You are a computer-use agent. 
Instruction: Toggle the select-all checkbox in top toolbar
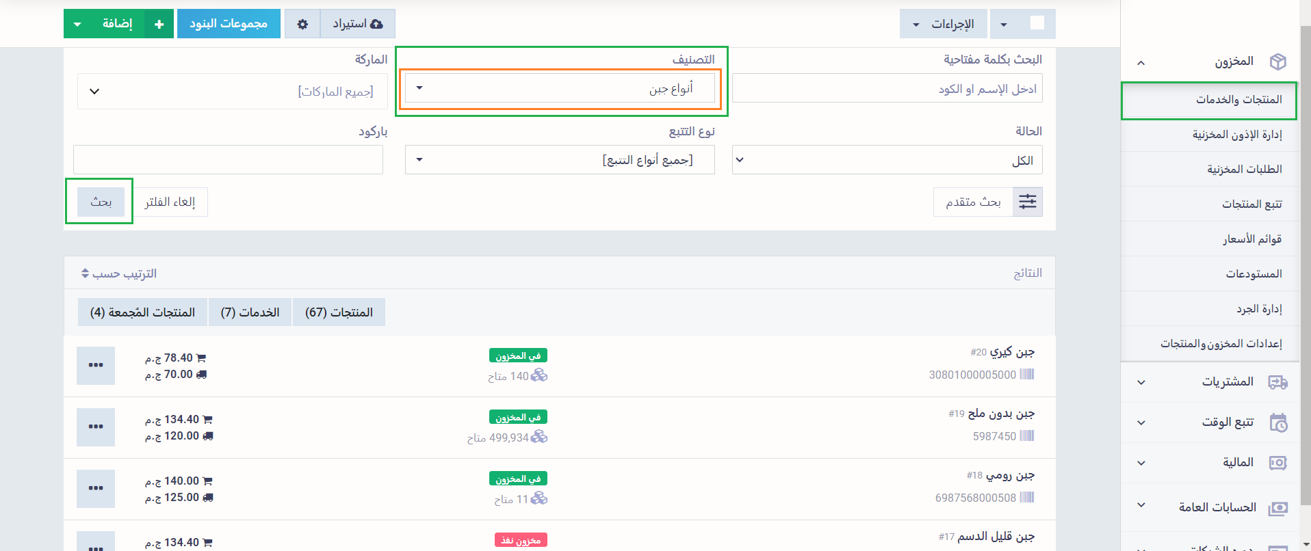click(1037, 23)
